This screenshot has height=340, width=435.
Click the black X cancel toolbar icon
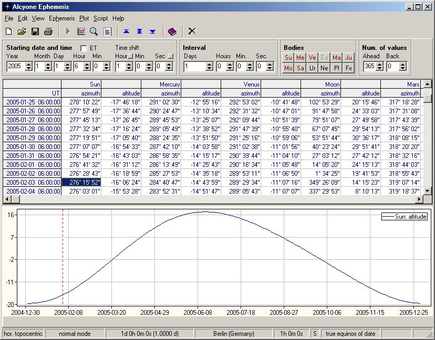coord(192,31)
